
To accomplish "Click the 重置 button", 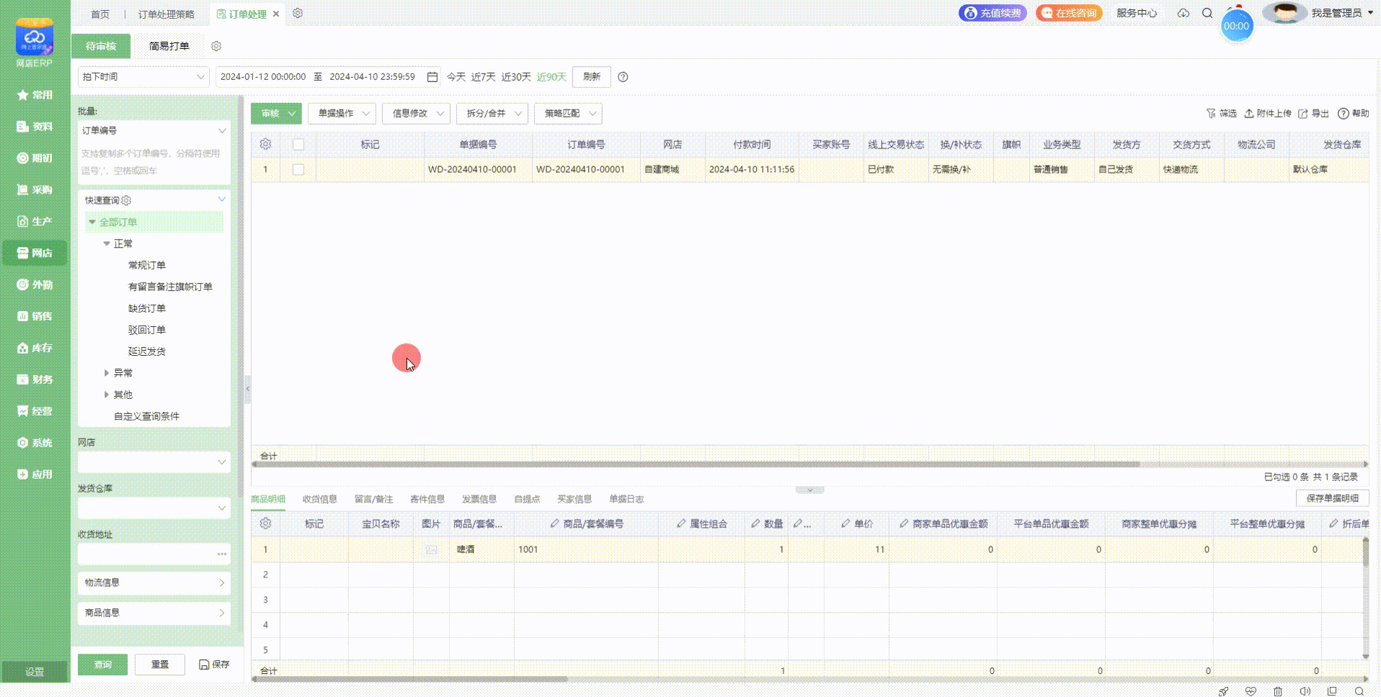I will [160, 665].
